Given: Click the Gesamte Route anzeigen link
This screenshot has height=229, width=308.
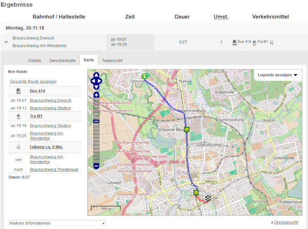Looking at the screenshot, I should (x=33, y=81).
